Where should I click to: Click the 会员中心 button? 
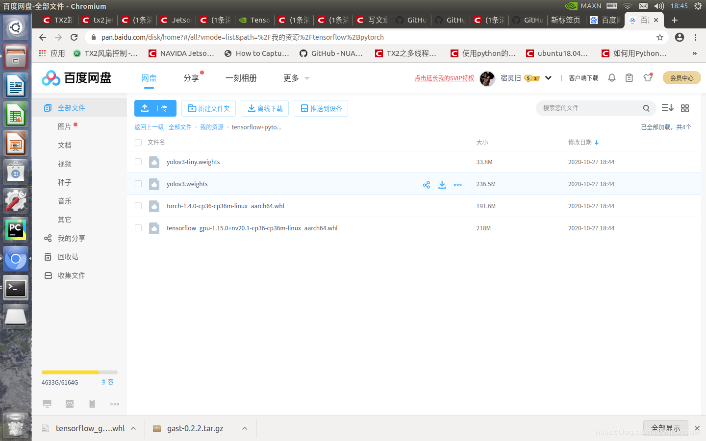tap(681, 78)
